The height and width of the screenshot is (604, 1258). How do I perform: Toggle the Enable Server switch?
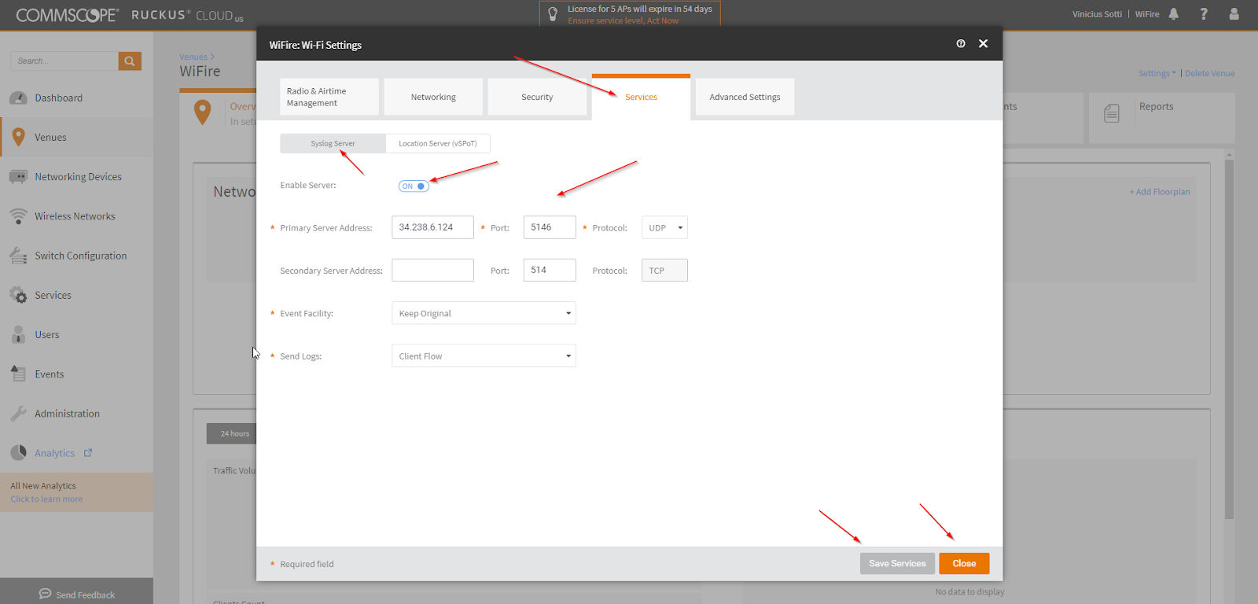(414, 186)
